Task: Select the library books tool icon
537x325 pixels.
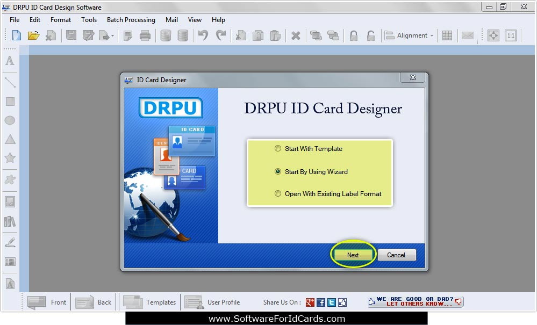Action: tap(10, 221)
